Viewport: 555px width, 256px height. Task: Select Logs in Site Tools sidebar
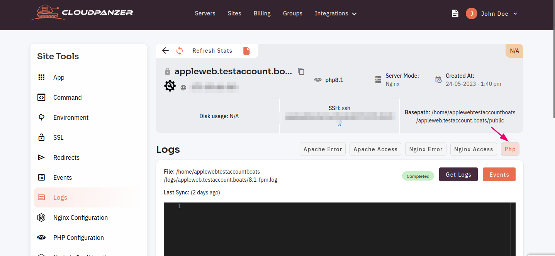tap(88, 197)
